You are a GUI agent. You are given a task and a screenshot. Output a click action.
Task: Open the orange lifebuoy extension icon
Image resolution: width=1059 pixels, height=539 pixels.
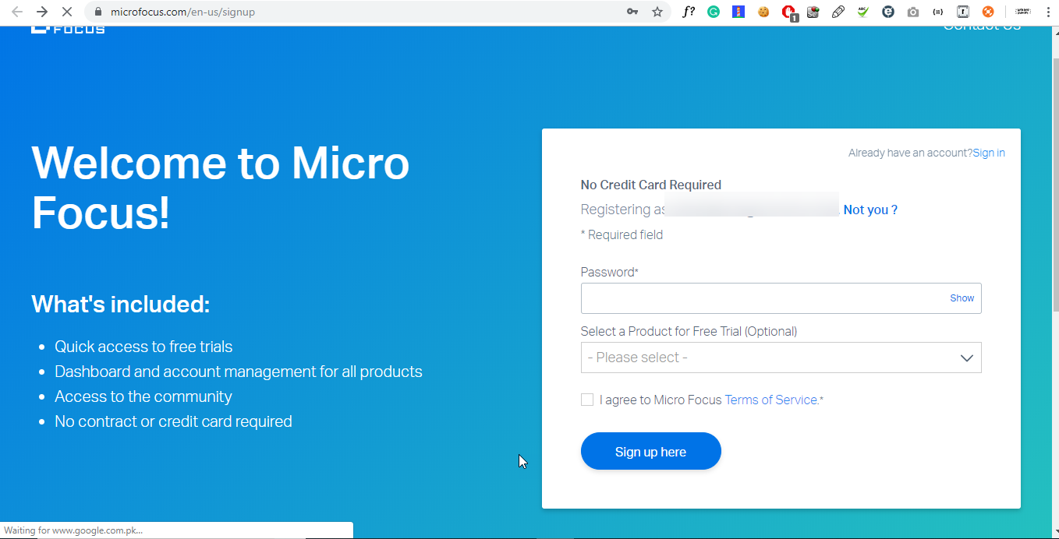pos(988,12)
